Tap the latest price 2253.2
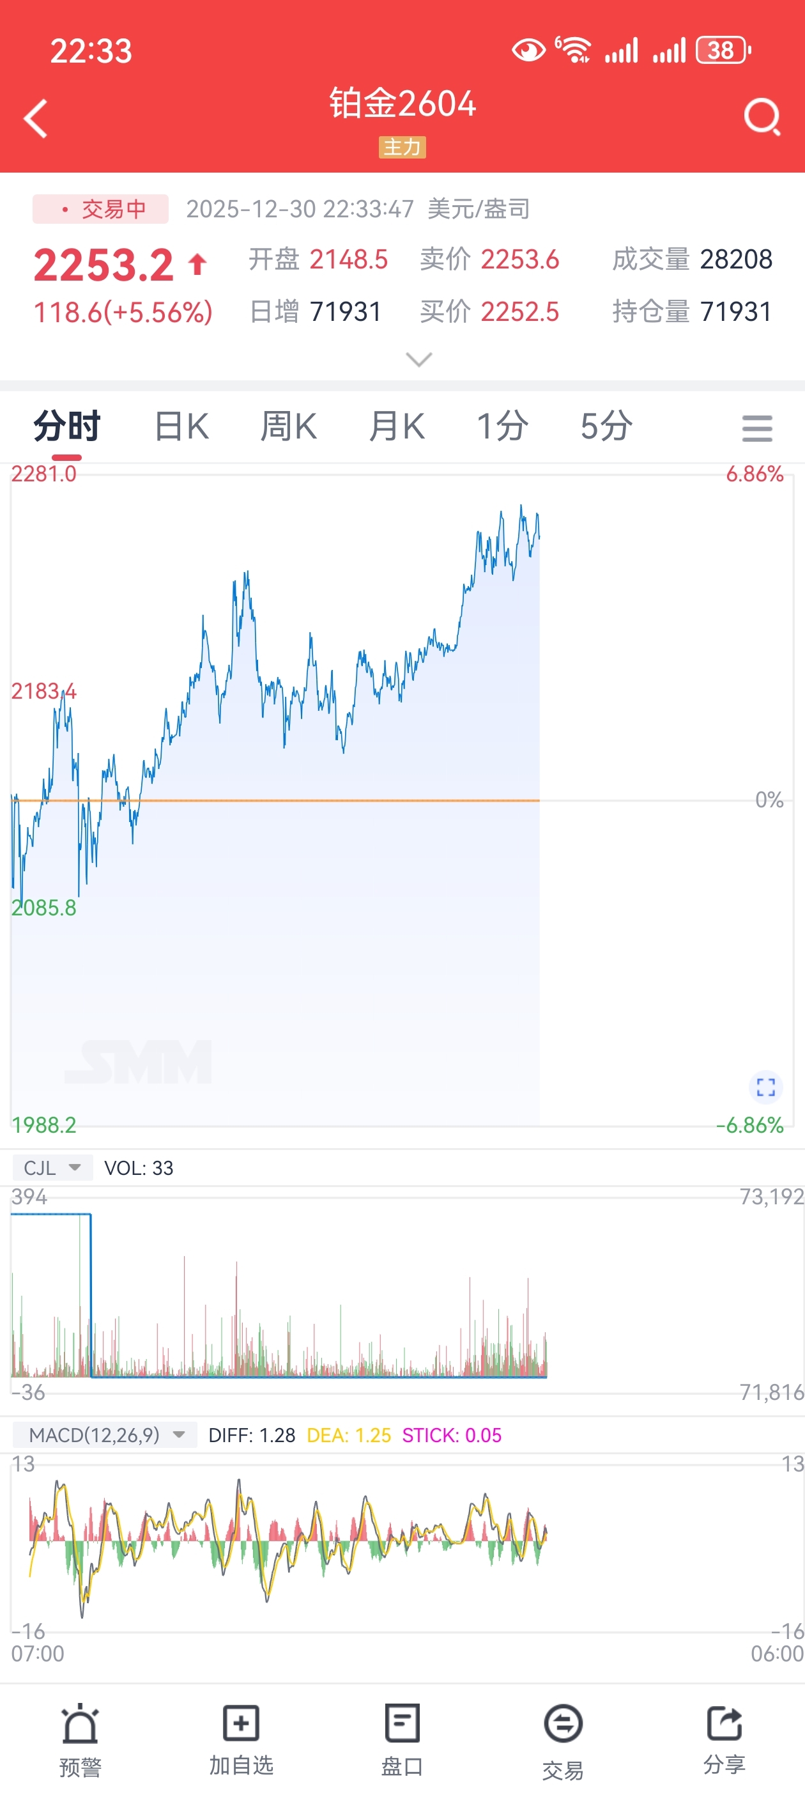The height and width of the screenshot is (1818, 805). (x=103, y=265)
